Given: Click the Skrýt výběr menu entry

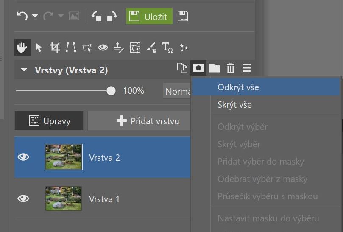Looking at the screenshot, I should pyautogui.click(x=265, y=144).
